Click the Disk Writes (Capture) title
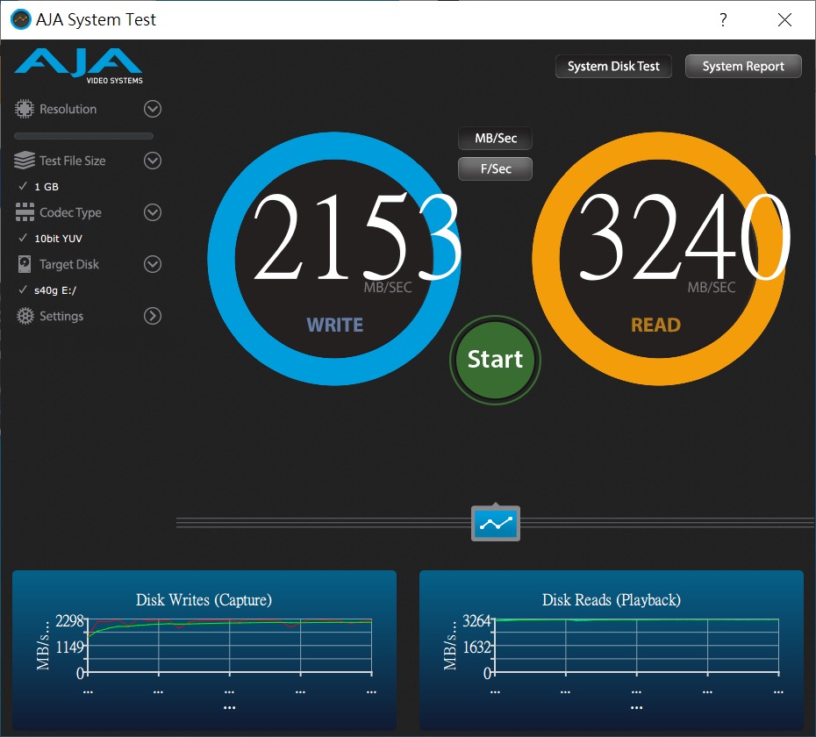816x737 pixels. (204, 599)
